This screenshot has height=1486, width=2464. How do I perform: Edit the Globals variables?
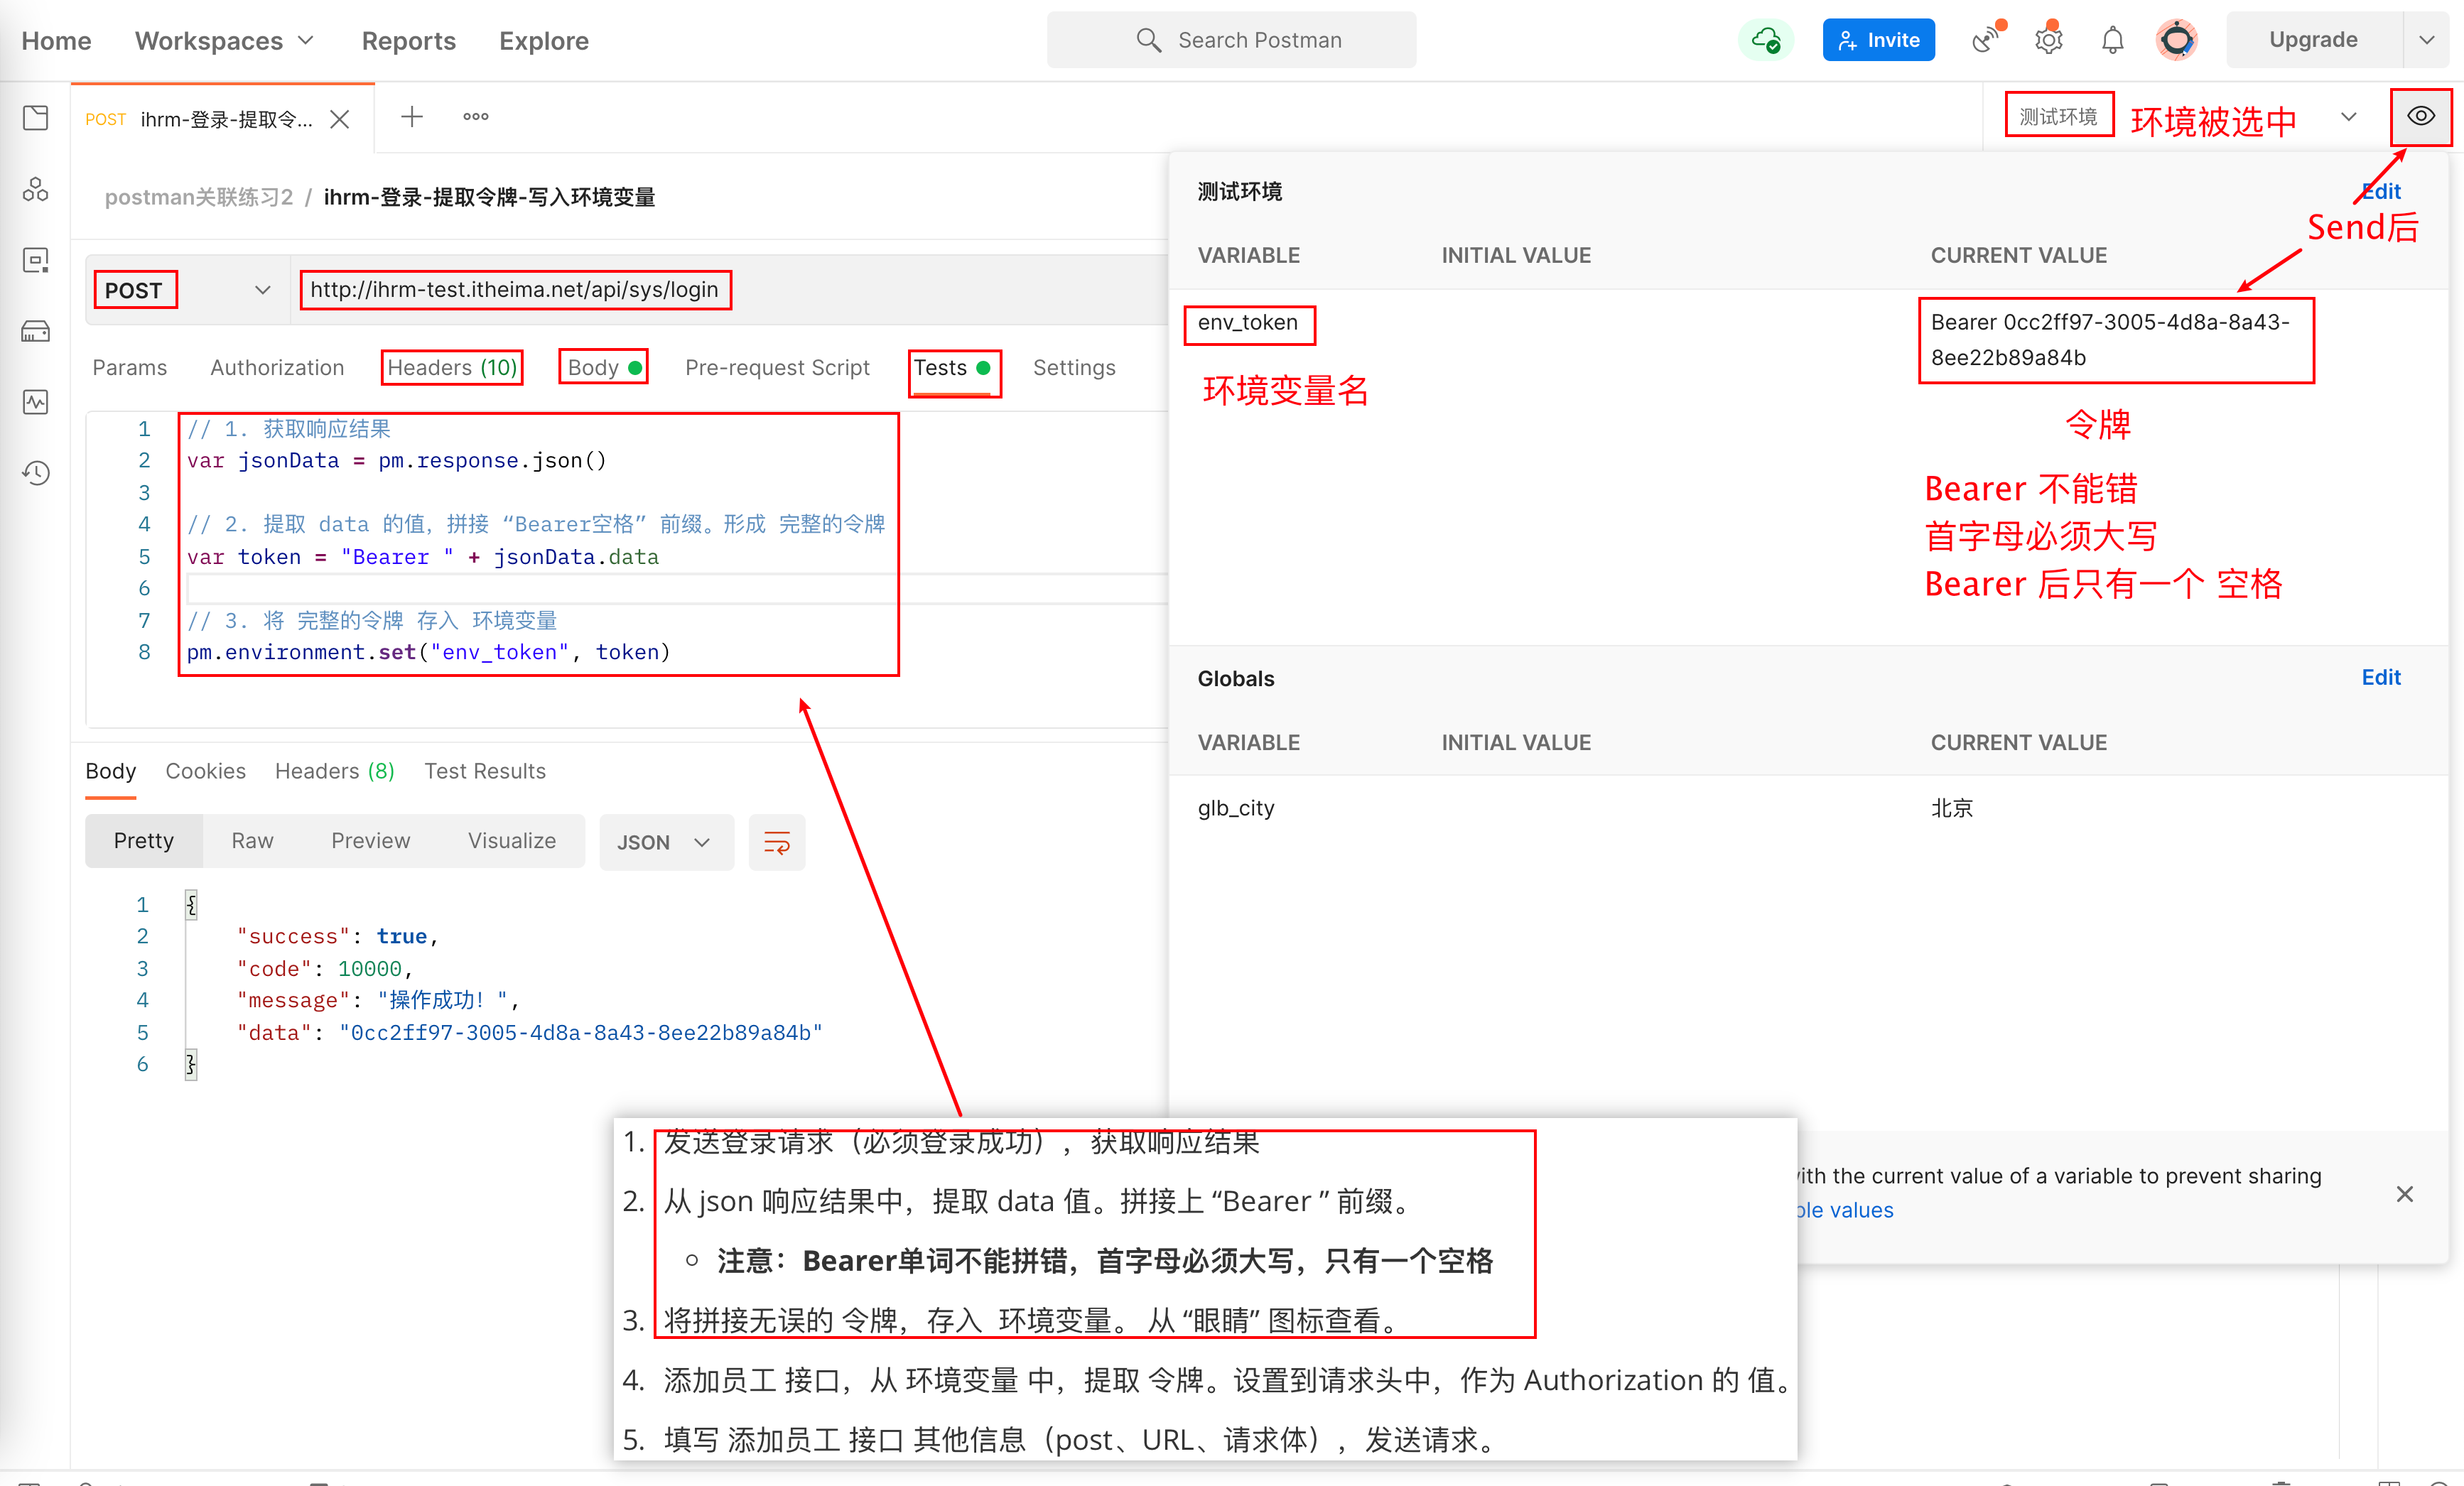point(2381,677)
